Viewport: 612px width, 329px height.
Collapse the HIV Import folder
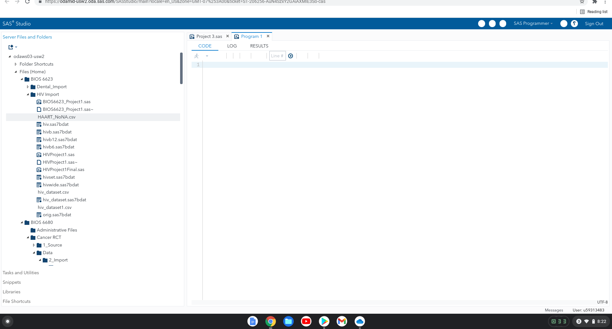click(28, 94)
